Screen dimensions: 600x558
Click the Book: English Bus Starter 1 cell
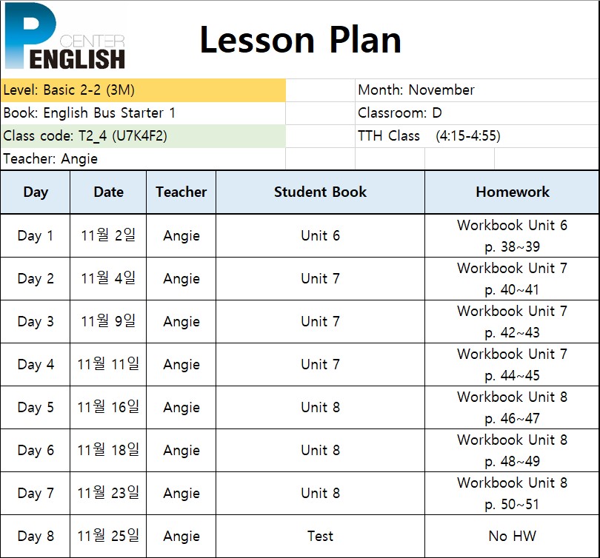click(x=143, y=113)
